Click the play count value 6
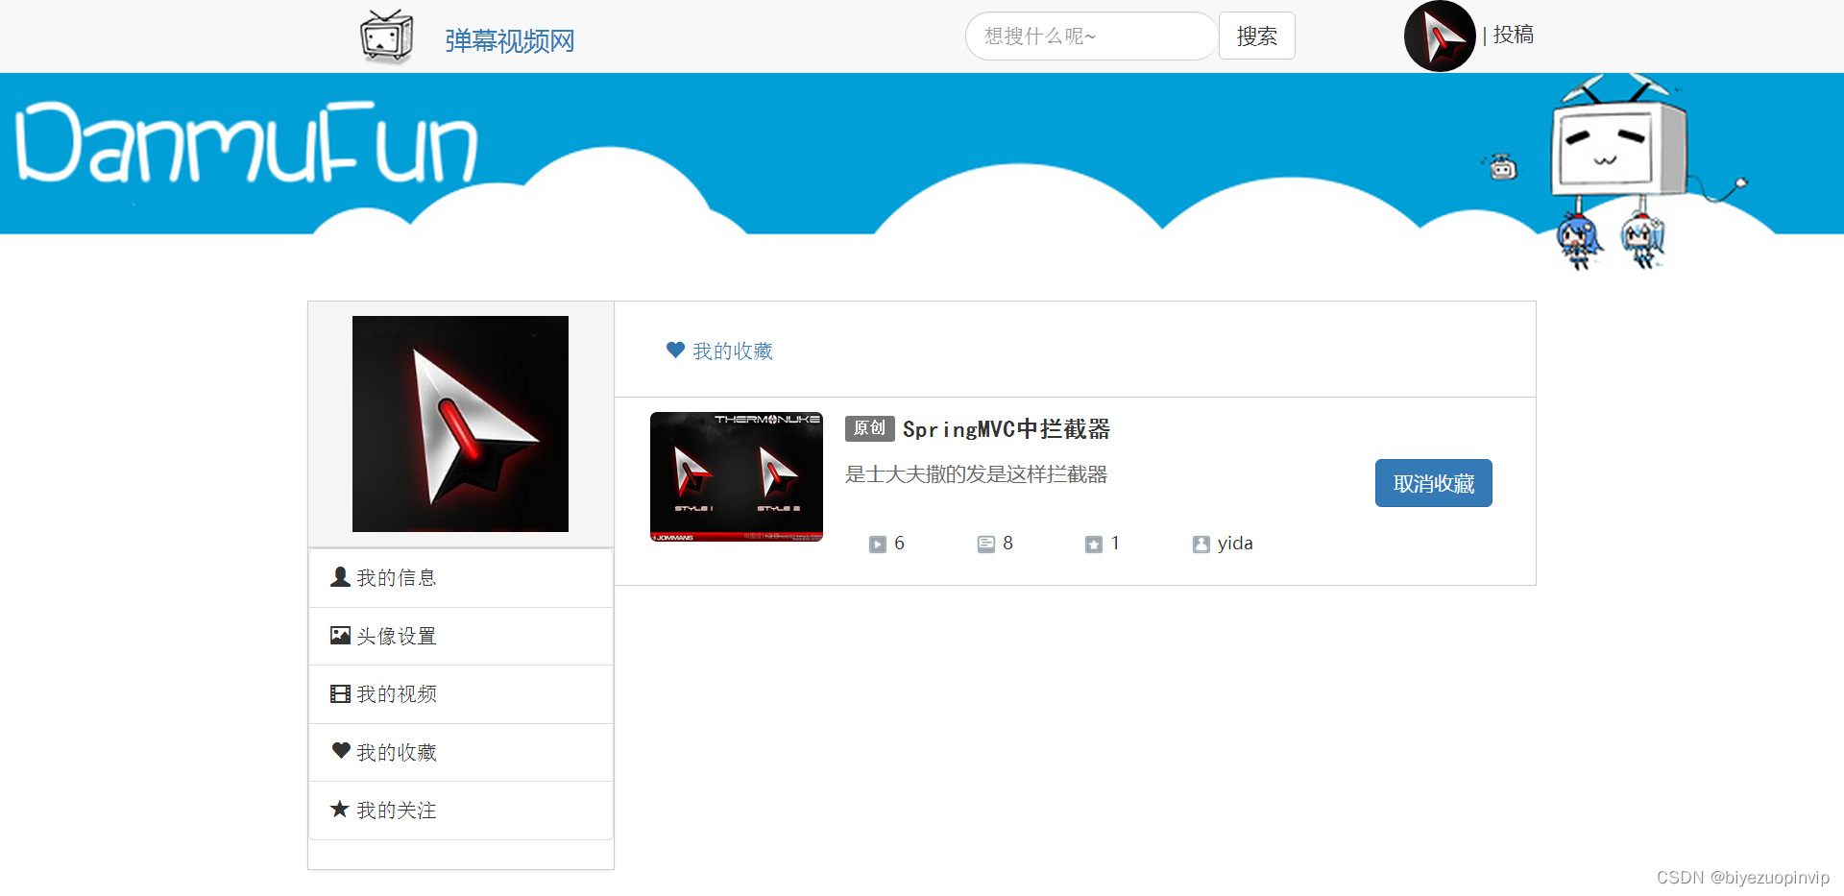 point(900,544)
